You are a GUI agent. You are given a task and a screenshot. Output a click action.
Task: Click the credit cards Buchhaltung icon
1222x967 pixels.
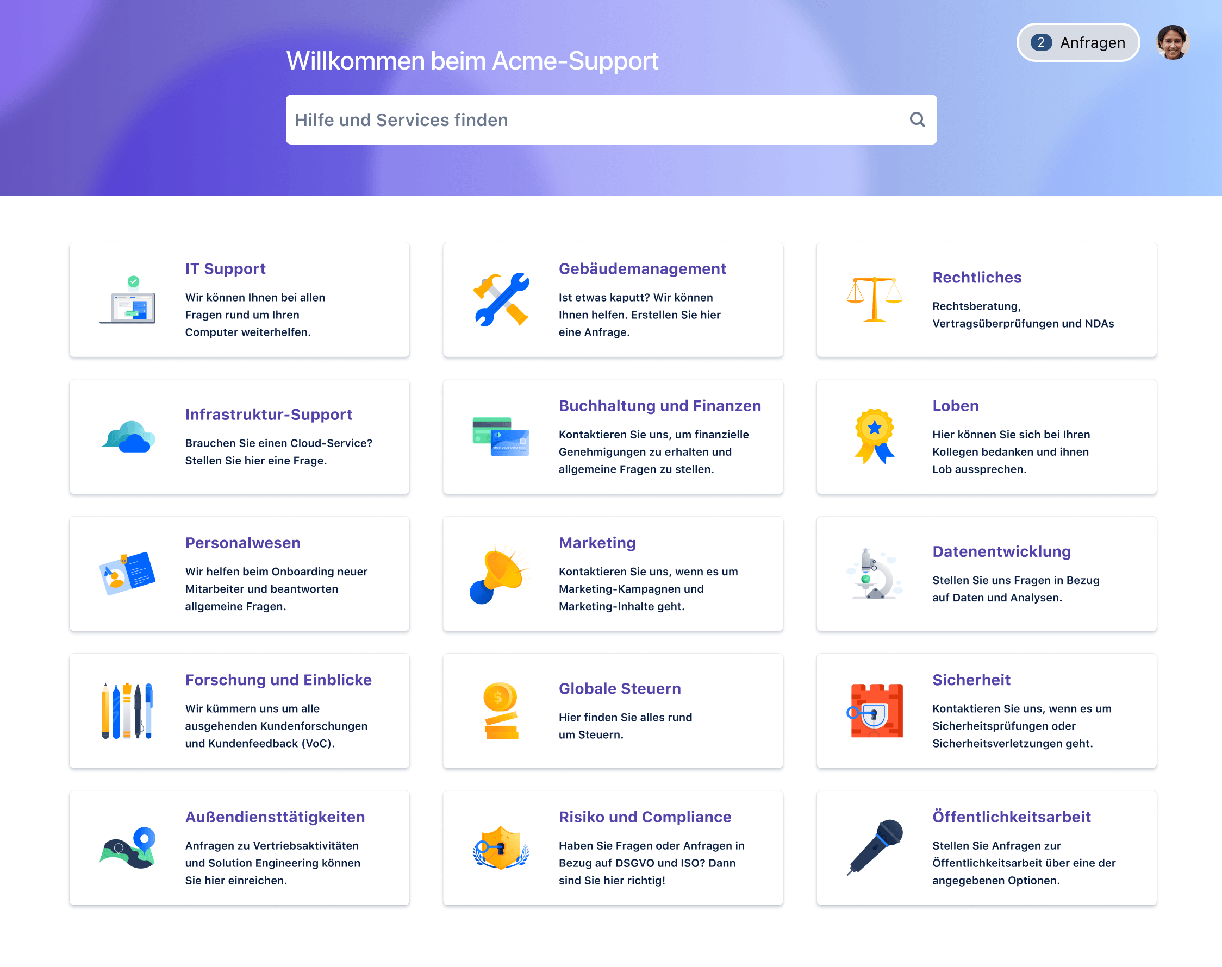coord(501,437)
